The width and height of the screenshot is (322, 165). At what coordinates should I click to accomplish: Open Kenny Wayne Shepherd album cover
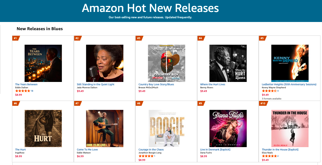(290, 63)
